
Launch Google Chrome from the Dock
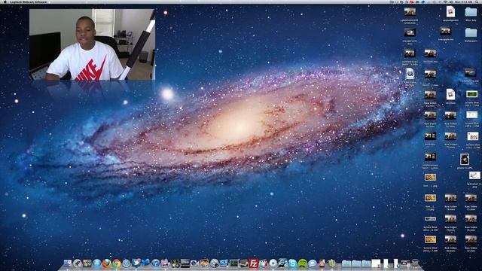[117, 263]
